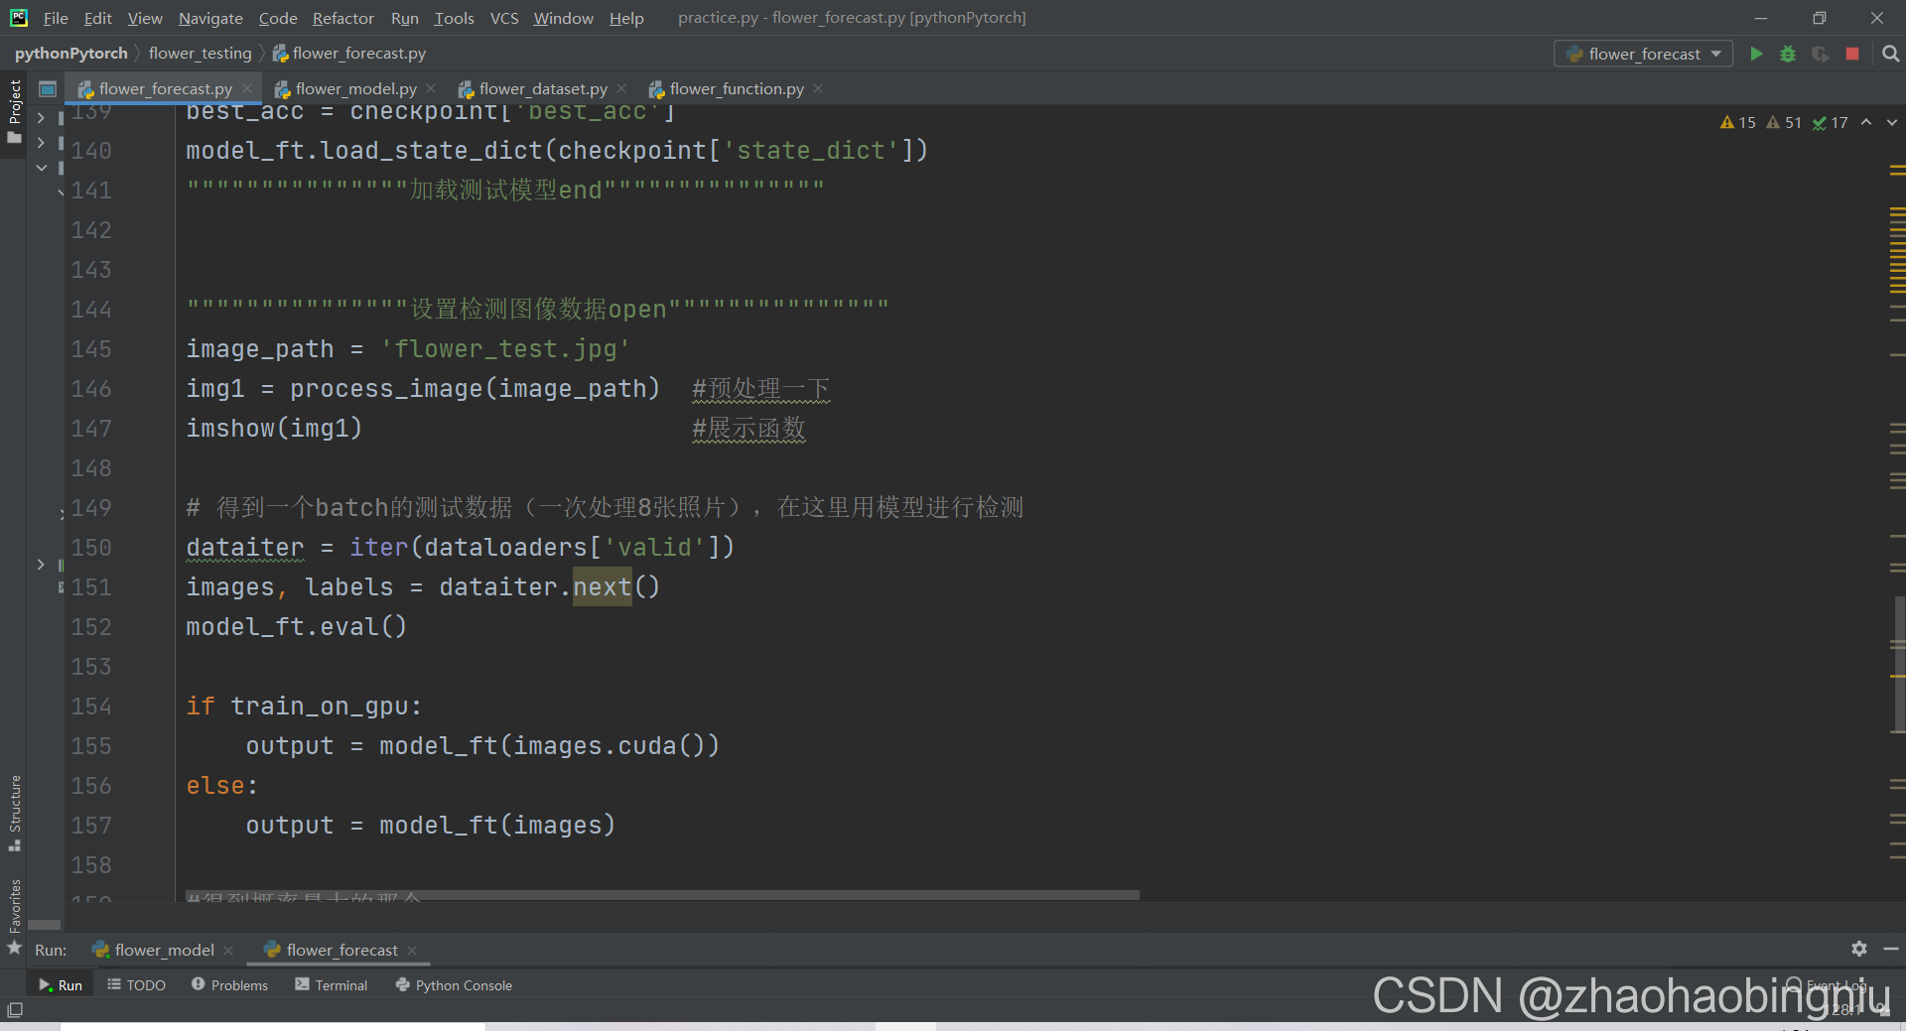The image size is (1906, 1031).
Task: Click the yellow warnings indicator showing 15
Action: [x=1738, y=122]
